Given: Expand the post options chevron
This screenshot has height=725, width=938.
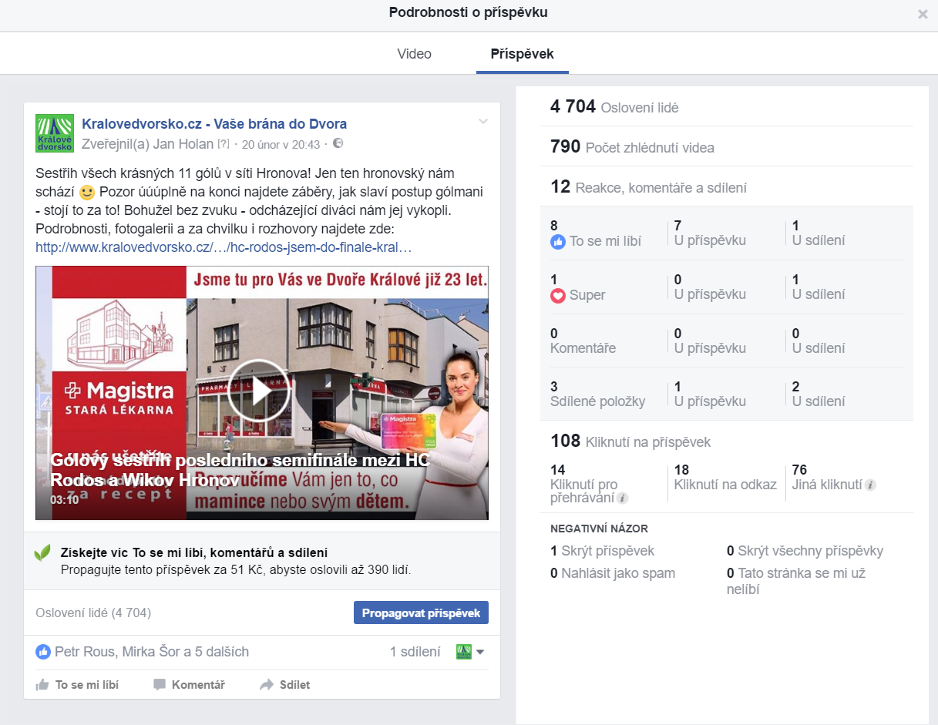Looking at the screenshot, I should [x=483, y=122].
